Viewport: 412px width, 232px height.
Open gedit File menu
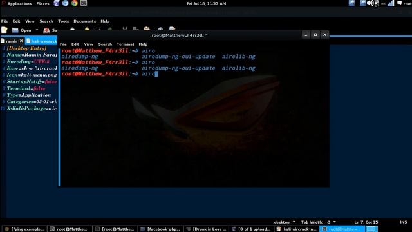[x=5, y=21]
